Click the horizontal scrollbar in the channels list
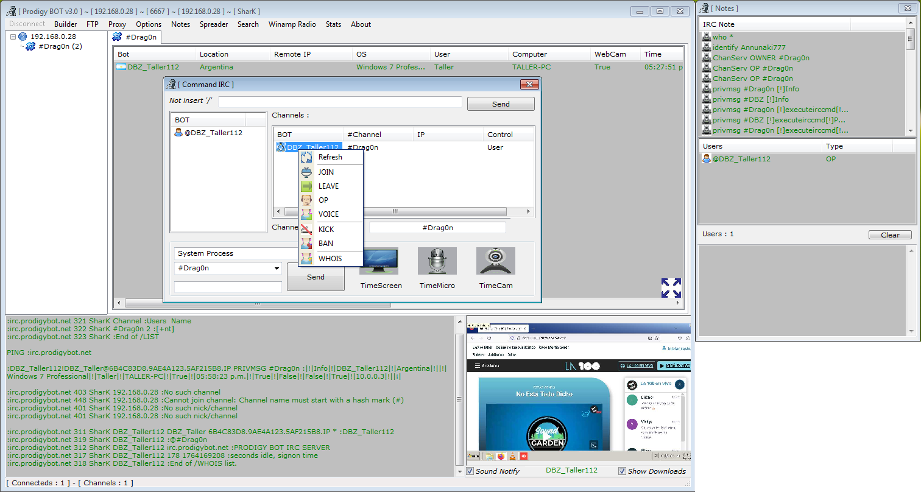Viewport: 921px width, 492px height. point(395,212)
